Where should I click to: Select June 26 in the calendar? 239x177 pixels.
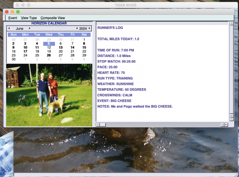[49, 55]
